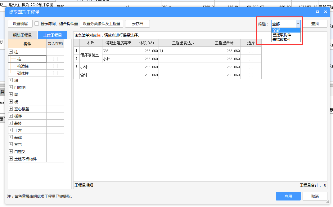The width and height of the screenshot is (333, 207).
Task: Open 设置分类条件及工程量 settings
Action: click(x=101, y=24)
